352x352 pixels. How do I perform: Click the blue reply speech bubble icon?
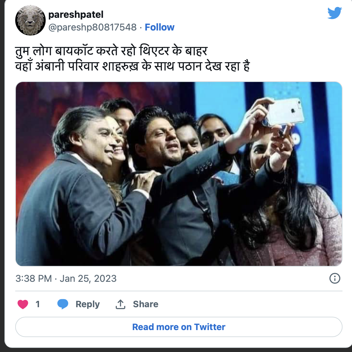(x=63, y=304)
